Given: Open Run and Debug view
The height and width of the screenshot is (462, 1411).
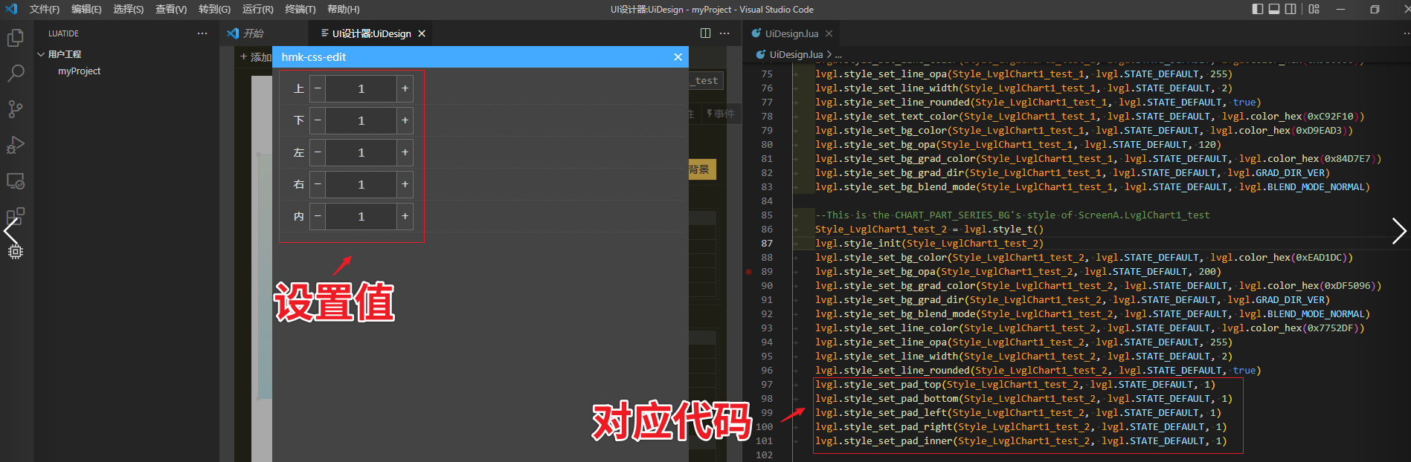Looking at the screenshot, I should tap(16, 145).
